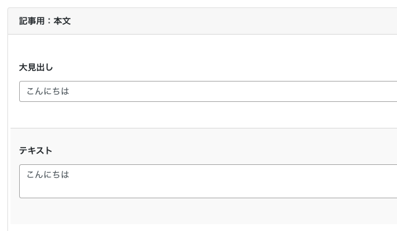Focus the テキスト textarea
Screen dimensions: 397x231
pyautogui.click(x=208, y=181)
